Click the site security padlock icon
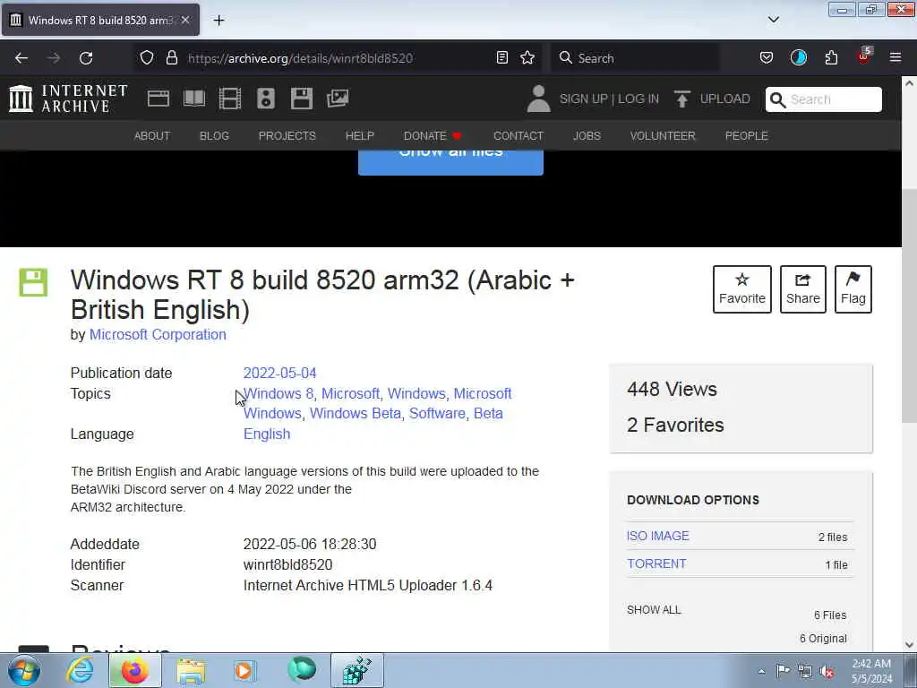Viewport: 917px width, 688px height. [172, 57]
